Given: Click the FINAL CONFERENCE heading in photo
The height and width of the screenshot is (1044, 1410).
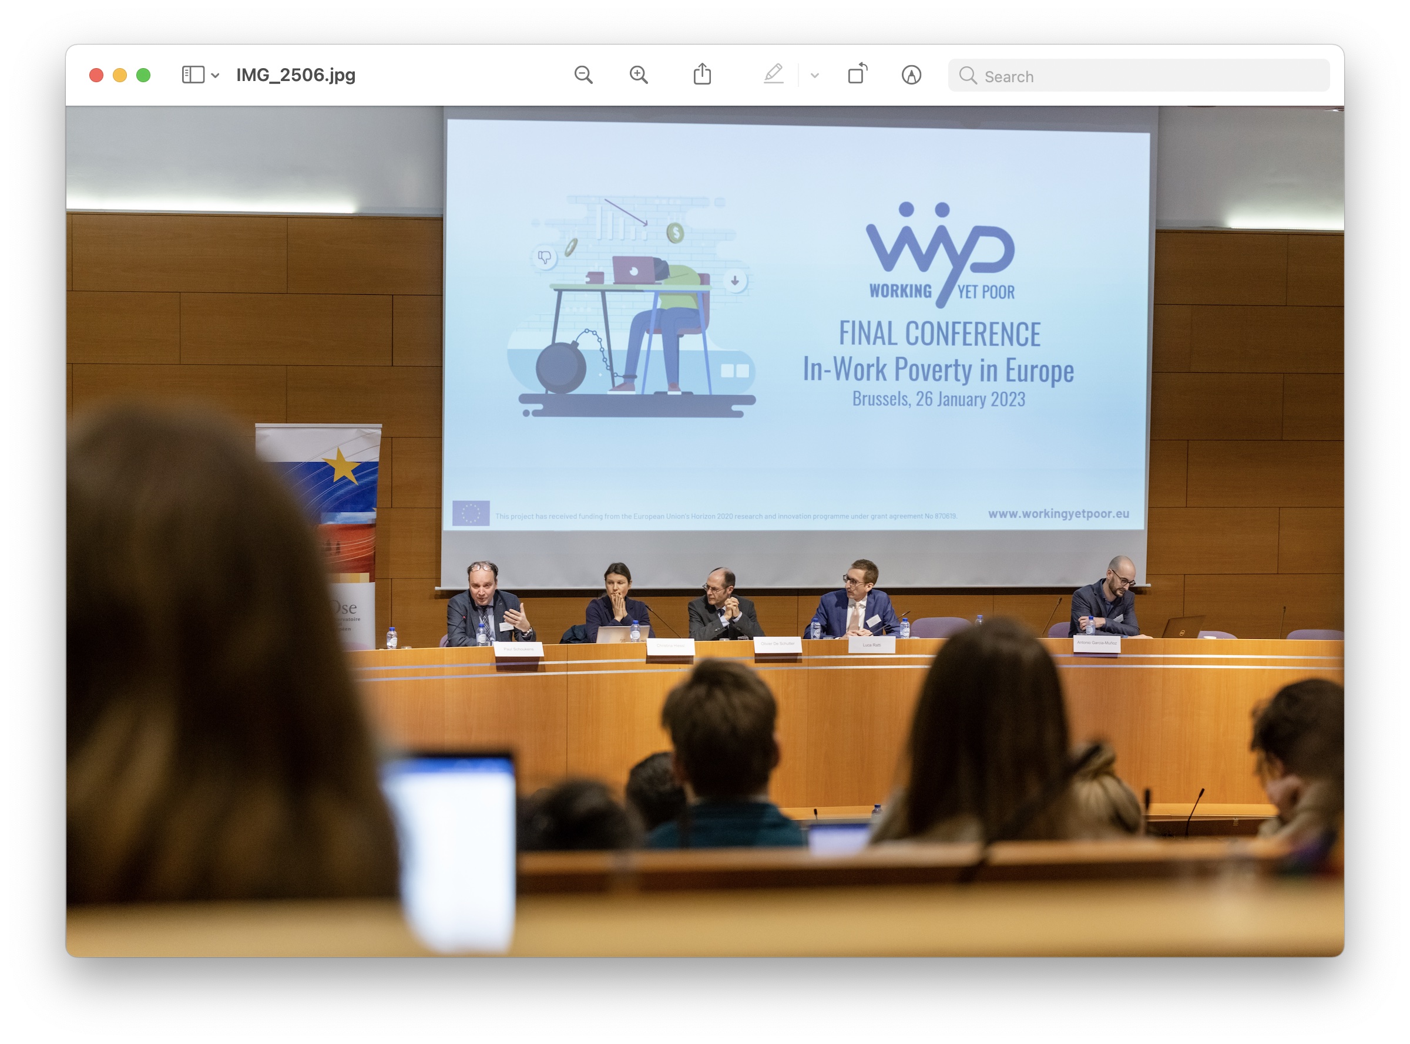Looking at the screenshot, I should 939,334.
